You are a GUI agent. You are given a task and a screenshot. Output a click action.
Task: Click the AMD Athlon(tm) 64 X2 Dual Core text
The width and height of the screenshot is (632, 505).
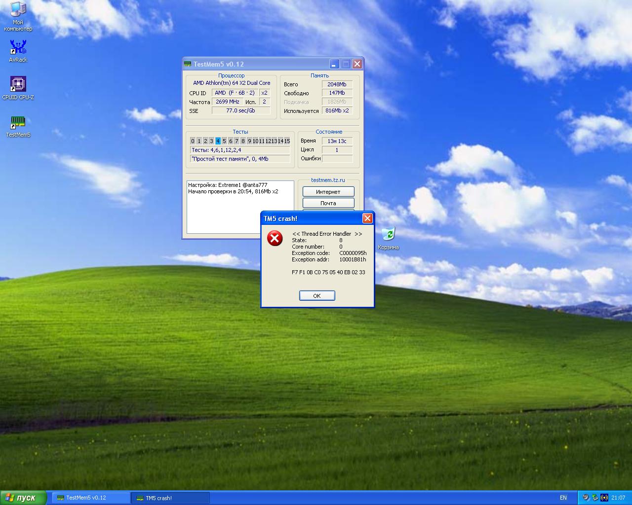coord(232,83)
